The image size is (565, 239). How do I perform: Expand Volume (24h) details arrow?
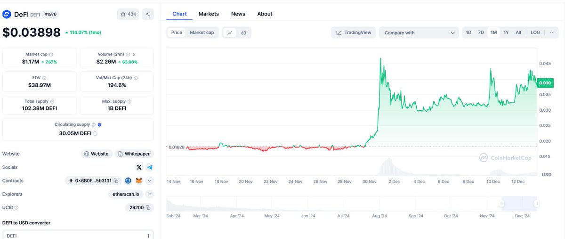point(134,55)
